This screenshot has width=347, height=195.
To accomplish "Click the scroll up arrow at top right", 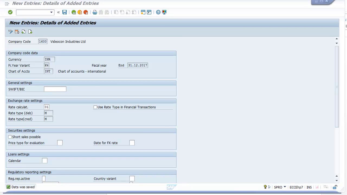I will [337, 39].
